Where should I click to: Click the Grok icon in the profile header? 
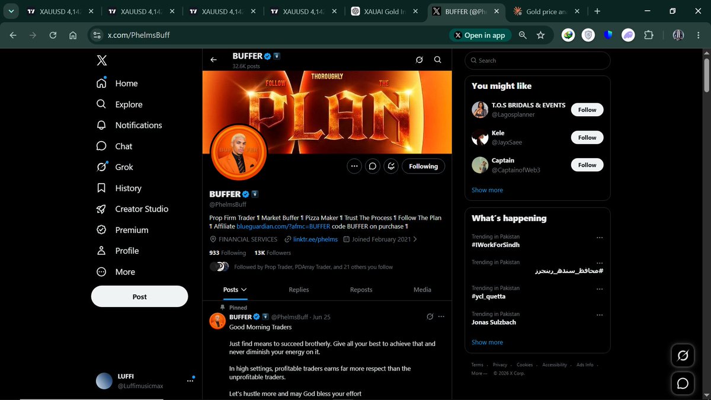tap(419, 59)
